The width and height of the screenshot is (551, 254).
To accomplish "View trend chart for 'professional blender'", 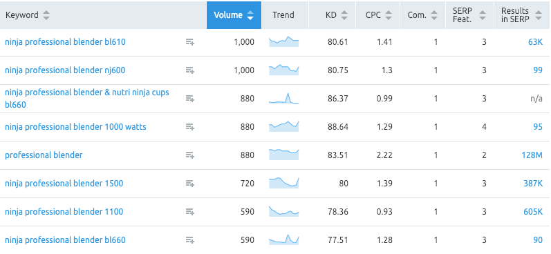I will click(283, 155).
